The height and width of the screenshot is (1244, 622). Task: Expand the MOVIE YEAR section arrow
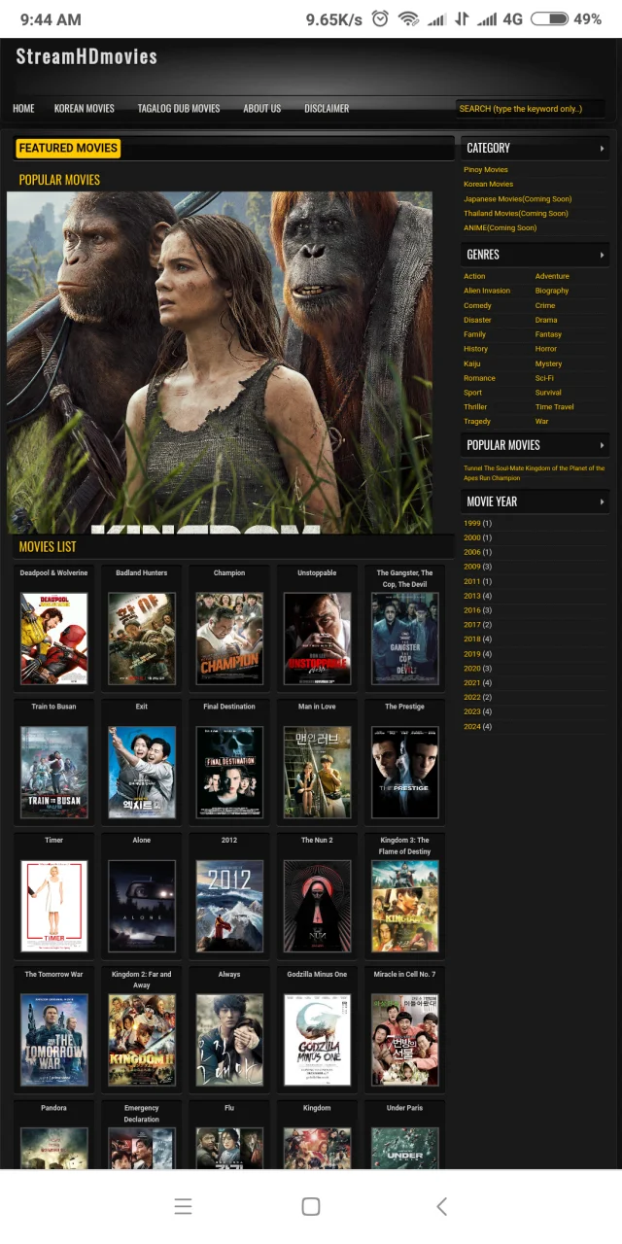[602, 501]
